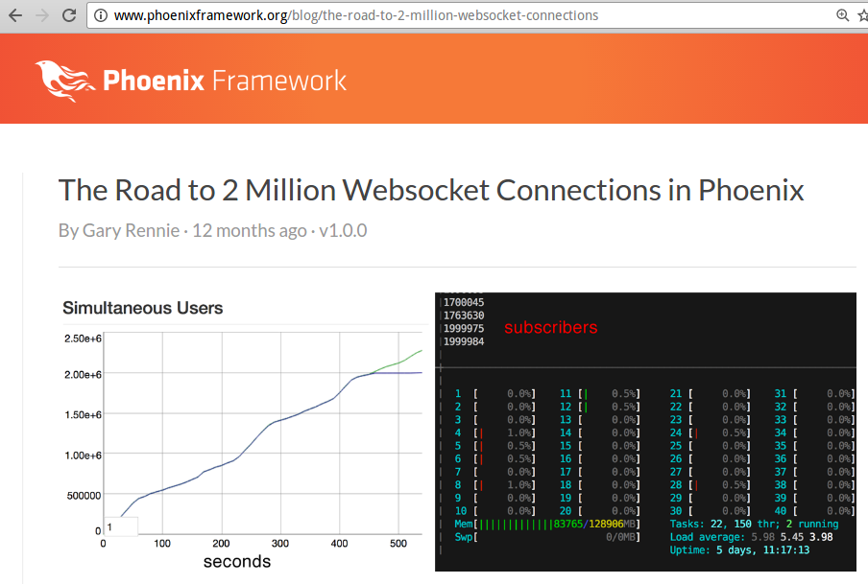Click the browser back arrow
Screen dimensions: 868x584
[15, 15]
